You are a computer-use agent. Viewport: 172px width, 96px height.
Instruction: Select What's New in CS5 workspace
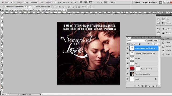(x=150, y=2)
